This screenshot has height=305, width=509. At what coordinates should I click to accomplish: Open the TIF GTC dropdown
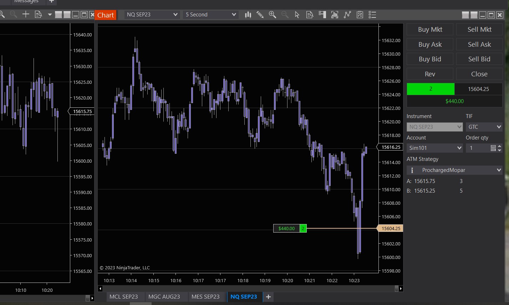[484, 127]
